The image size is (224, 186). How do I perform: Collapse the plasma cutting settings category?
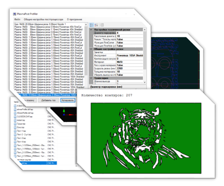click(x=91, y=30)
